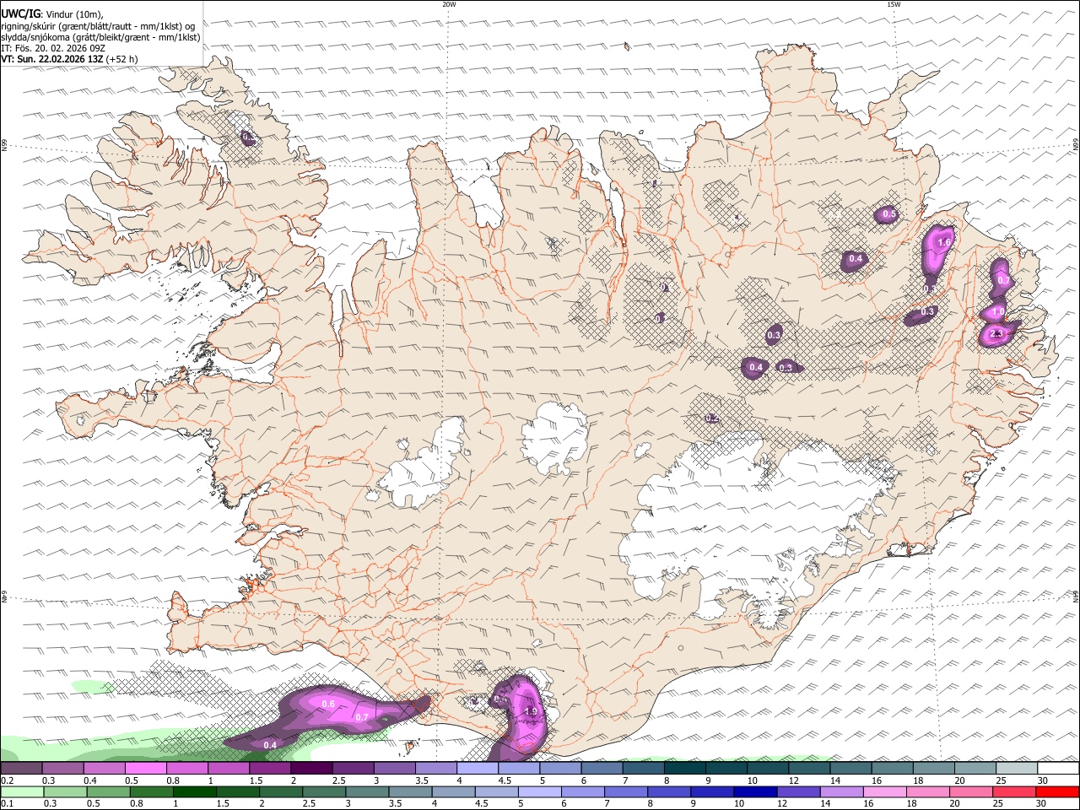
Task: Pick the light pink rain swatch after 16
Action: click(884, 792)
